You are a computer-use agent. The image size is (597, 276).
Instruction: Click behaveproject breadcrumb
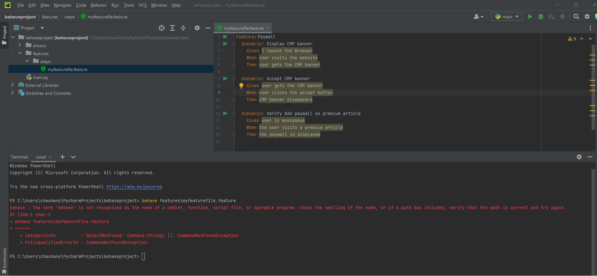tap(20, 17)
